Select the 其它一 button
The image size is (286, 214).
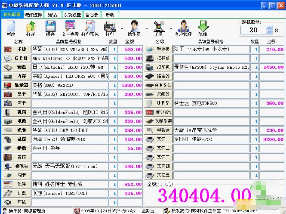click(158, 139)
